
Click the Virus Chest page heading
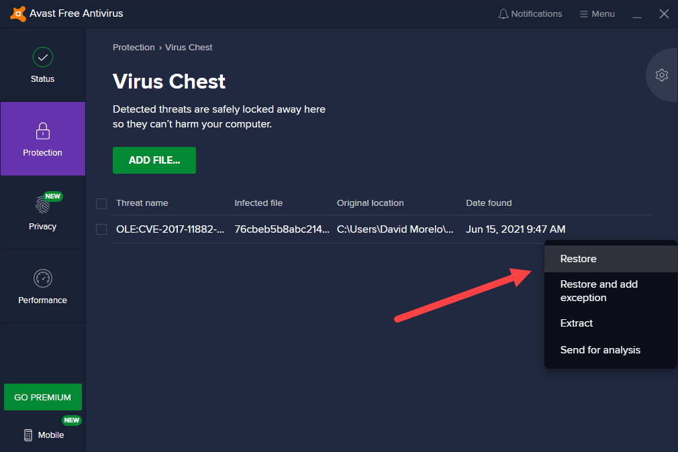[x=169, y=81]
